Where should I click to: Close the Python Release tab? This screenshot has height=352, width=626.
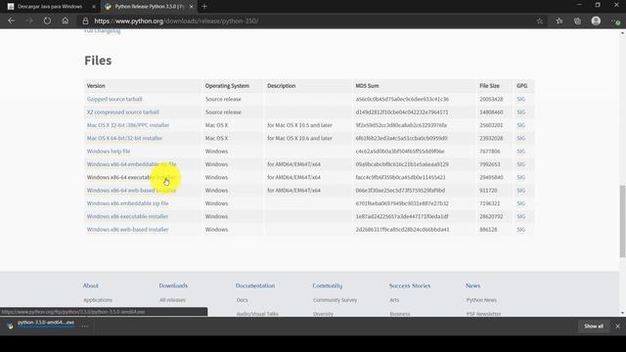(192, 7)
